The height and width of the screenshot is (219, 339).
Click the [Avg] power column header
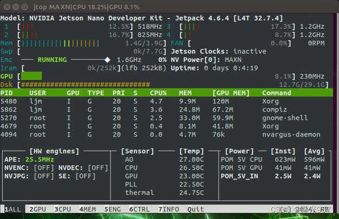click(x=314, y=151)
